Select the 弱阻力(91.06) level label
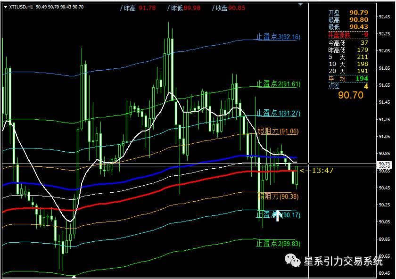Screen dimensions: 396x279 [278, 131]
